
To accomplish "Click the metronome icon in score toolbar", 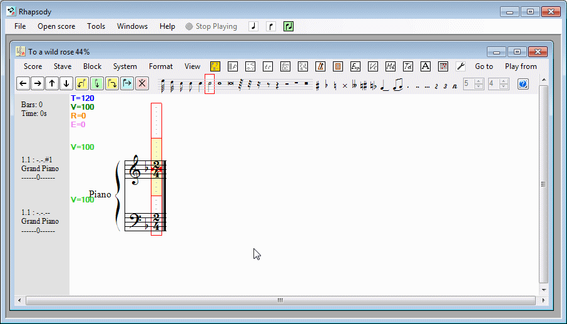I will (320, 66).
